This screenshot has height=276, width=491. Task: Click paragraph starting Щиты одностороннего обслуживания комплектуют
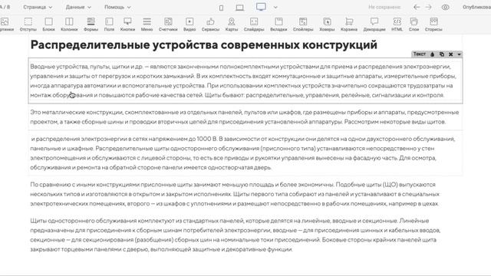tap(236, 235)
